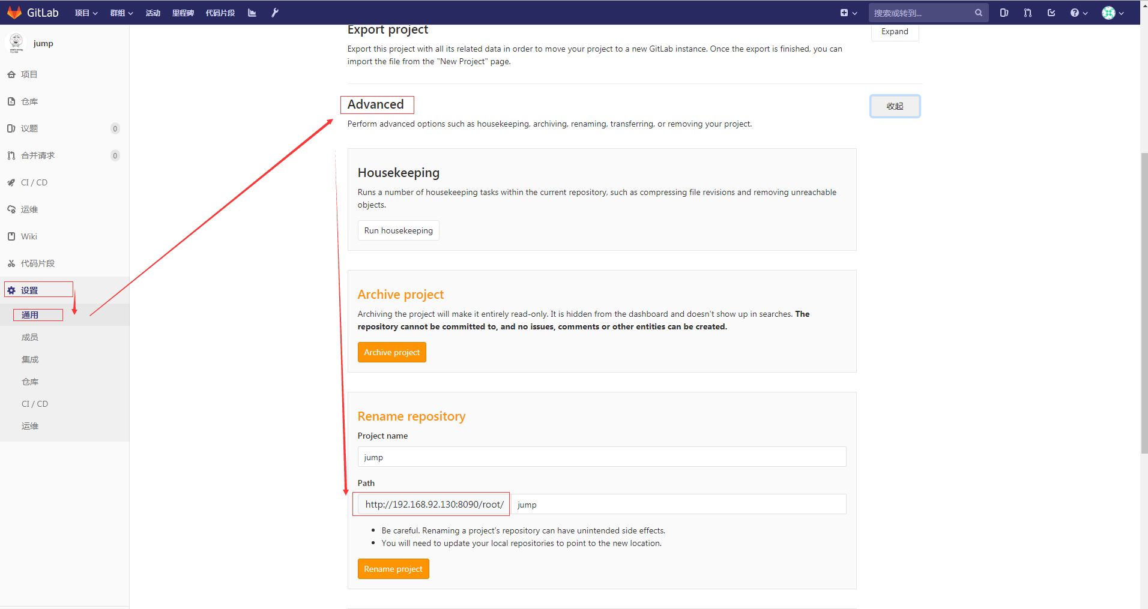Image resolution: width=1148 pixels, height=609 pixels.
Task: Open the to-do list checkmark icon
Action: pyautogui.click(x=1051, y=12)
